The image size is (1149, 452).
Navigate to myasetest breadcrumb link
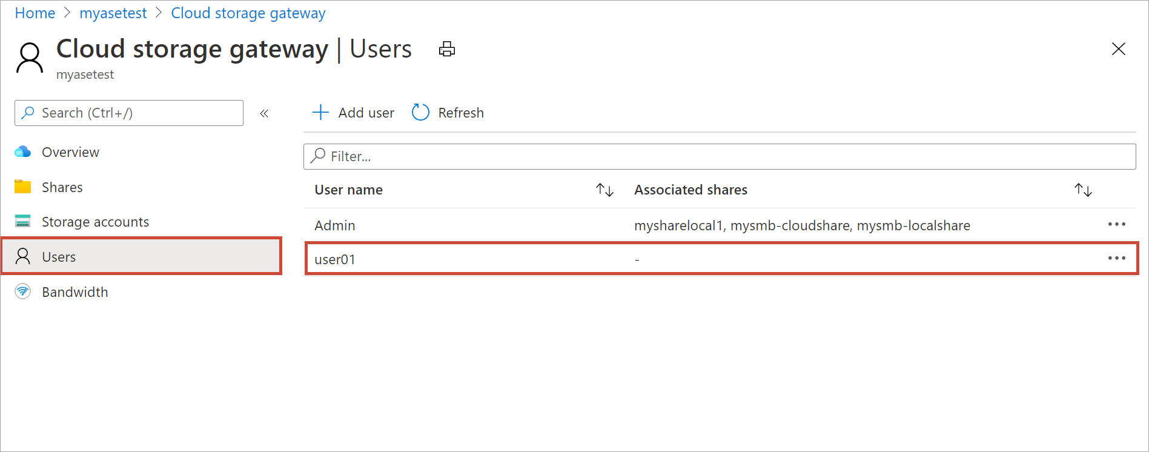(x=113, y=13)
